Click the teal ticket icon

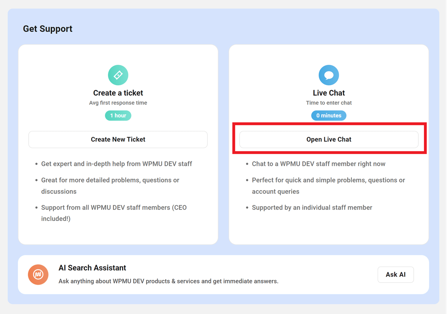tap(118, 75)
